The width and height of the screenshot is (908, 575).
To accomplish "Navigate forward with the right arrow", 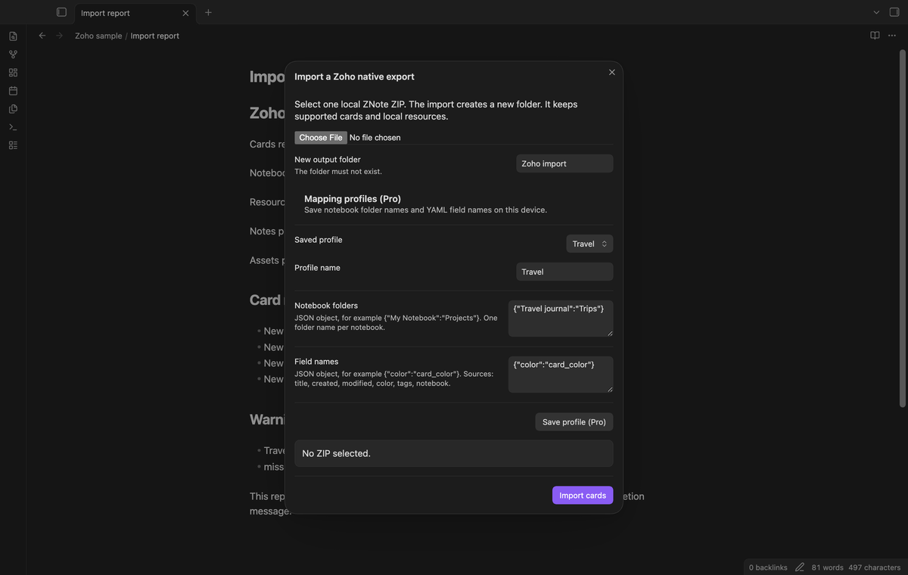I will 59,36.
